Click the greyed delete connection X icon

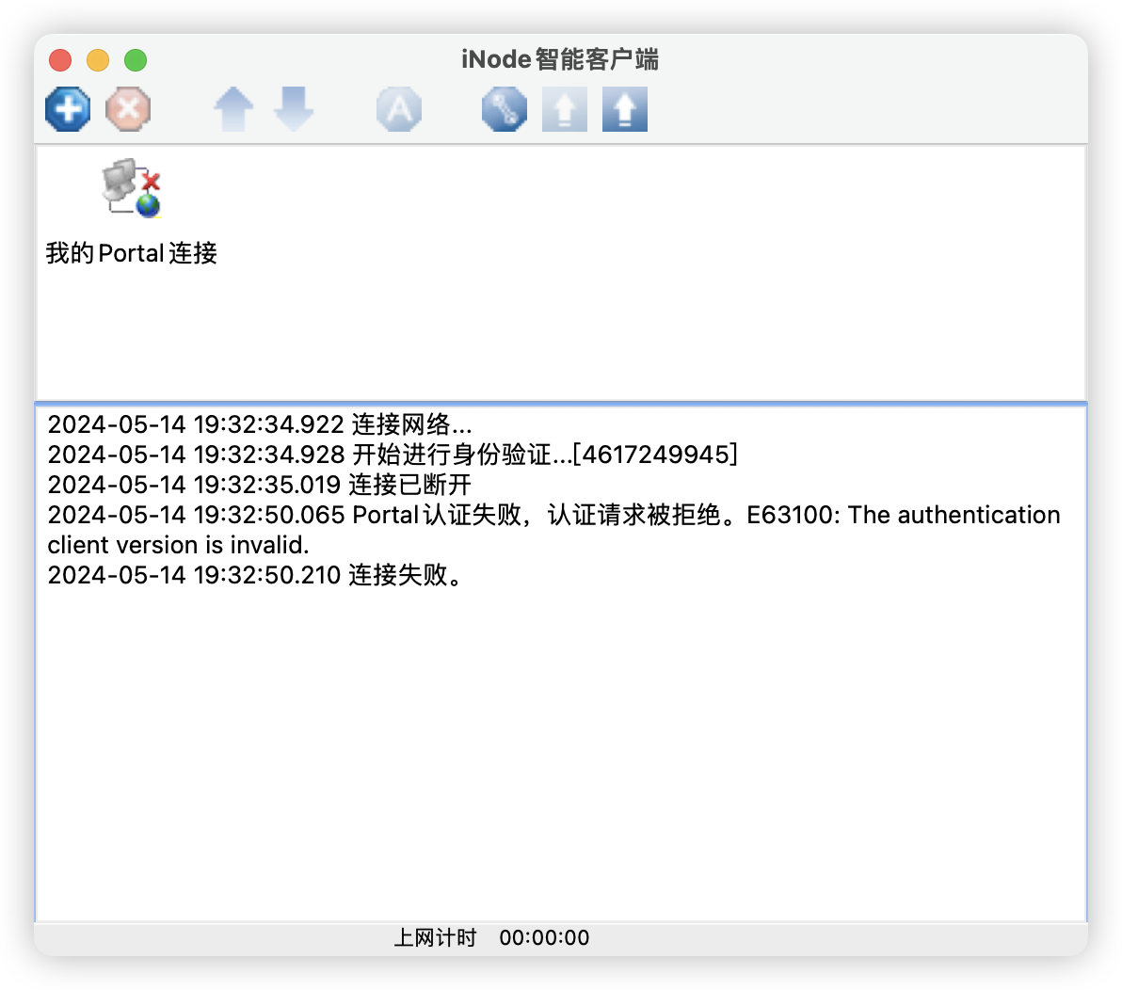point(128,109)
